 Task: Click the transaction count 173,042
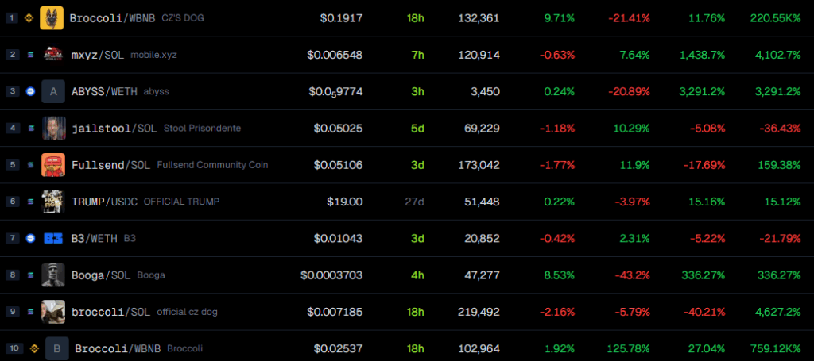479,165
